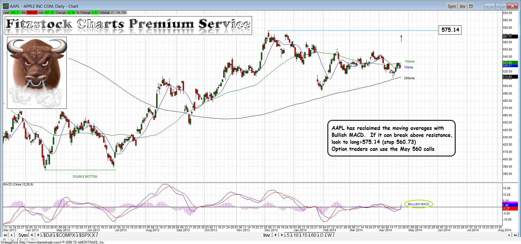Screen dimensions: 521x244
Task: Click the 575.14 resistance price label
Action: (450, 30)
